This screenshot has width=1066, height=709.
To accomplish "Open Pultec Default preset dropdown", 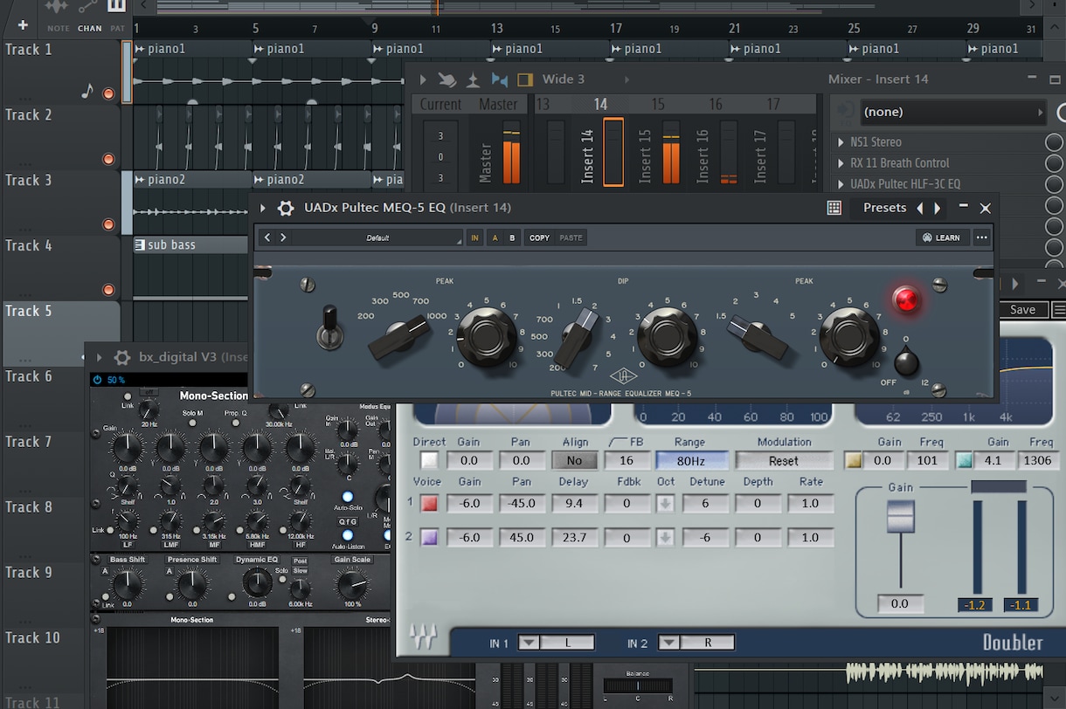I will pyautogui.click(x=376, y=237).
